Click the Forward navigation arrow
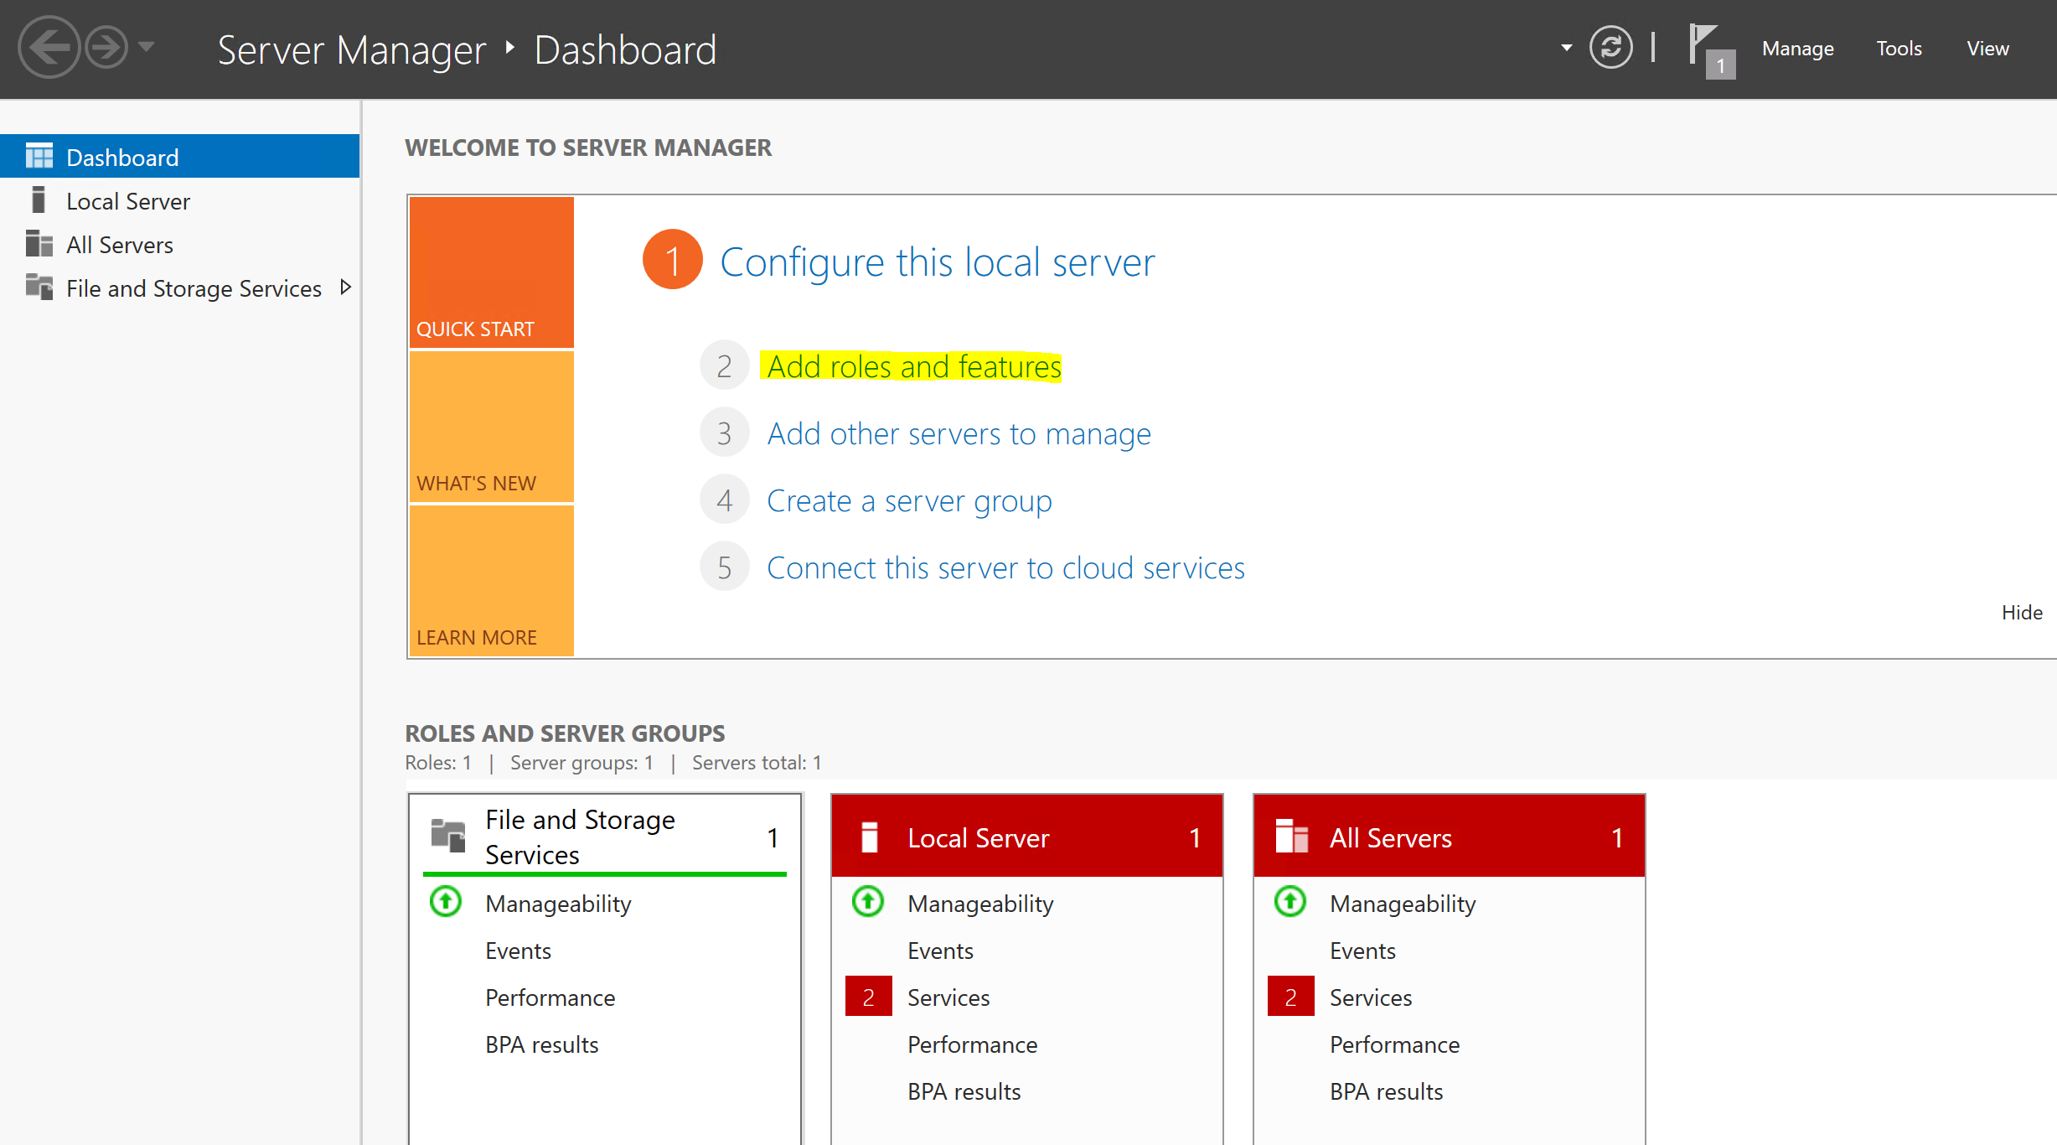Viewport: 2057px width, 1145px height. (106, 48)
